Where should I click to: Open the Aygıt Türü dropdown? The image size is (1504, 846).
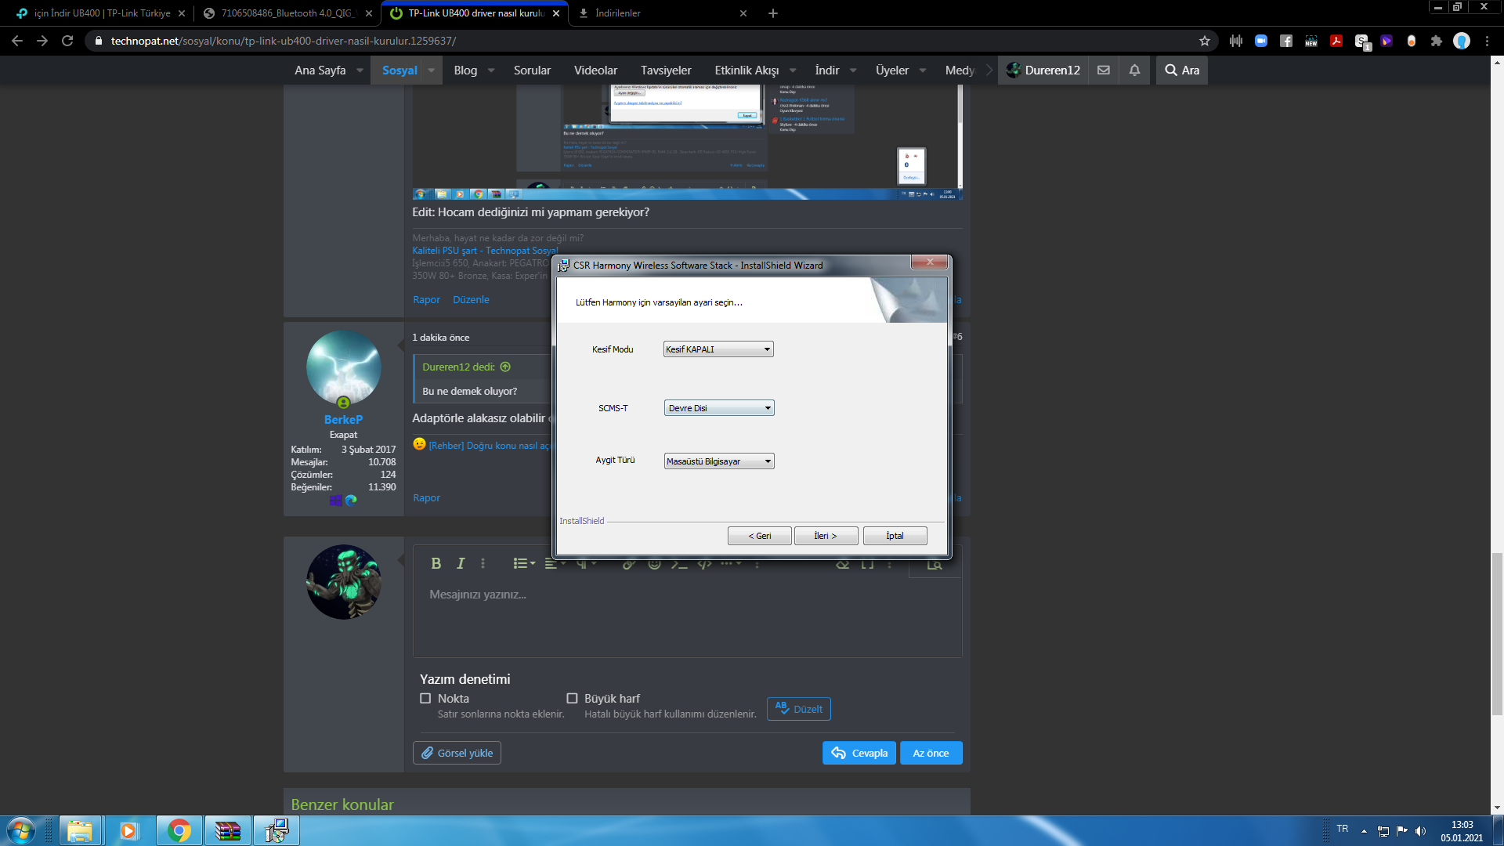pos(718,461)
